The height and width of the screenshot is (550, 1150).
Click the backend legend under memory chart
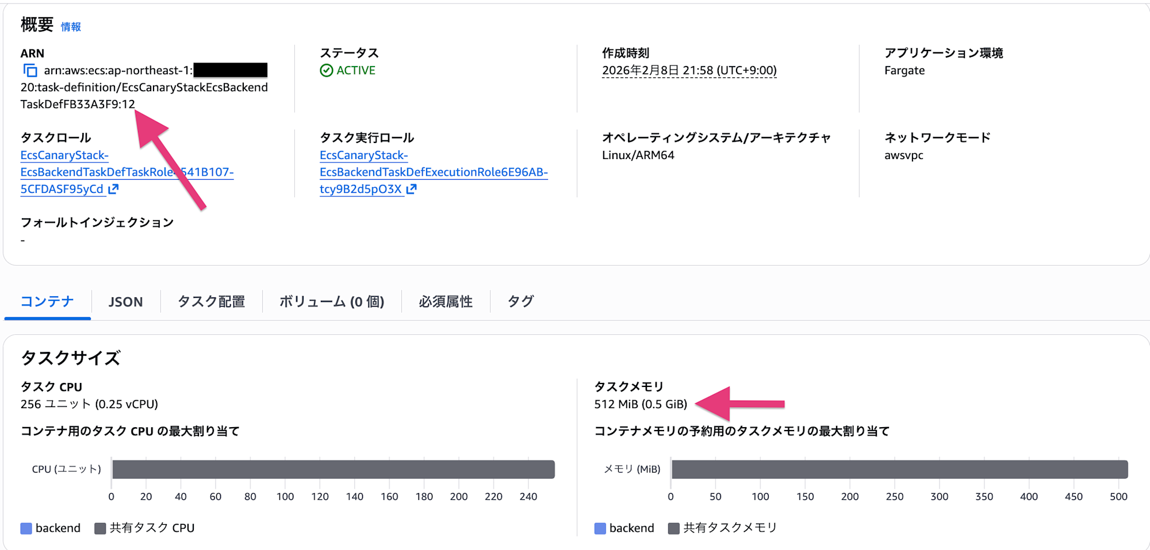(599, 527)
